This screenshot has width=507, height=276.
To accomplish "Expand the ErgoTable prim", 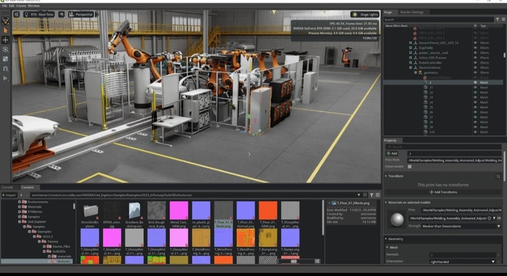I will coord(411,48).
